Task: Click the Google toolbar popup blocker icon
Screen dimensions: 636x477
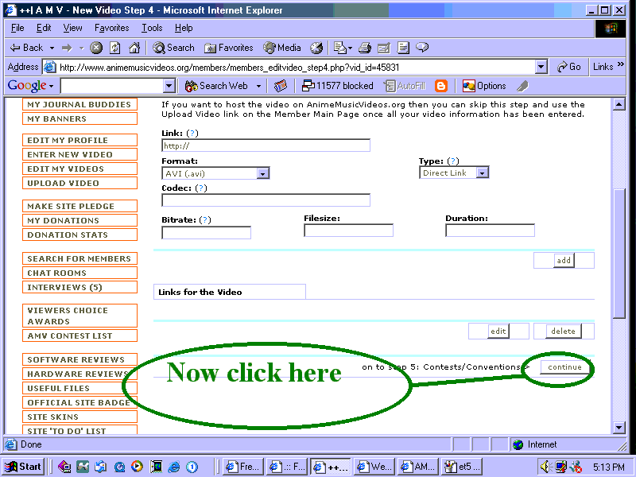Action: 337,86
